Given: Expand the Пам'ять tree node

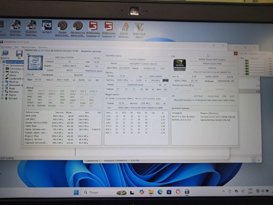Looking at the screenshot, I should tap(4, 72).
